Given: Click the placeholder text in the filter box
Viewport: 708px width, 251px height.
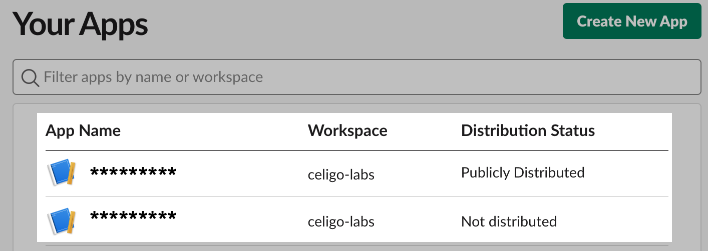Looking at the screenshot, I should click(153, 77).
